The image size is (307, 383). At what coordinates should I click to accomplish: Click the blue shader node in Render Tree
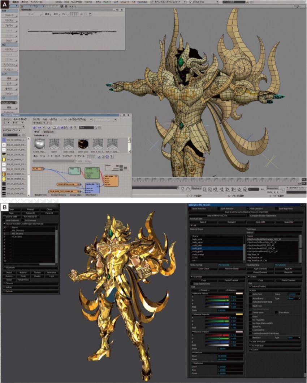(x=92, y=188)
